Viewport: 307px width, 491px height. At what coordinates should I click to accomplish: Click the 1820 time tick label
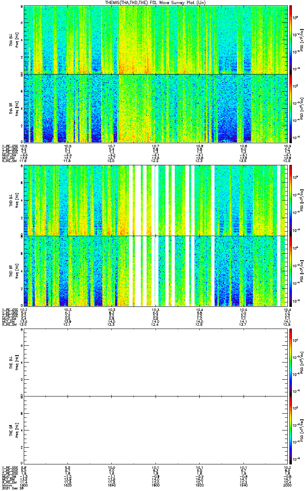pos(68,486)
